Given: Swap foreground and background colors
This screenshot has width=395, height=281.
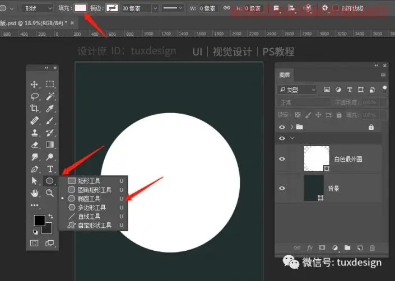Looking at the screenshot, I should tap(51, 216).
